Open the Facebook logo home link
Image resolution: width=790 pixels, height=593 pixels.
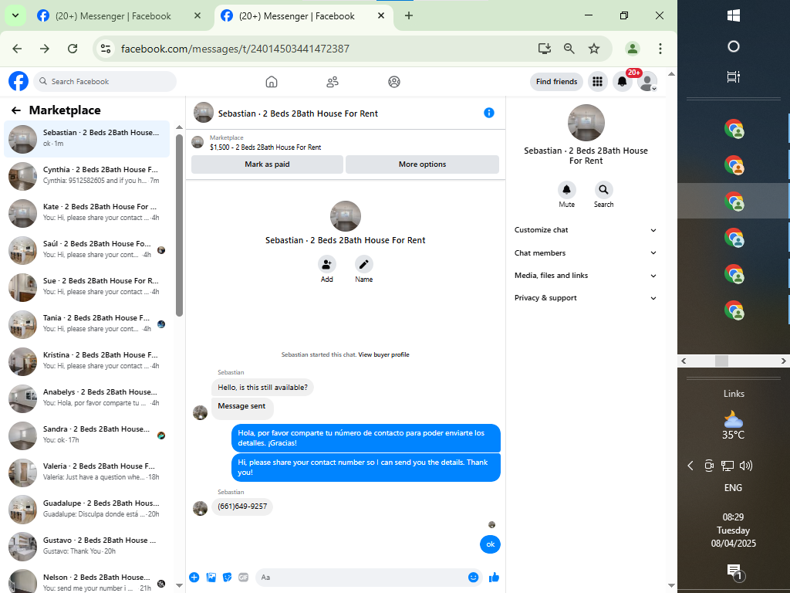[x=19, y=81]
